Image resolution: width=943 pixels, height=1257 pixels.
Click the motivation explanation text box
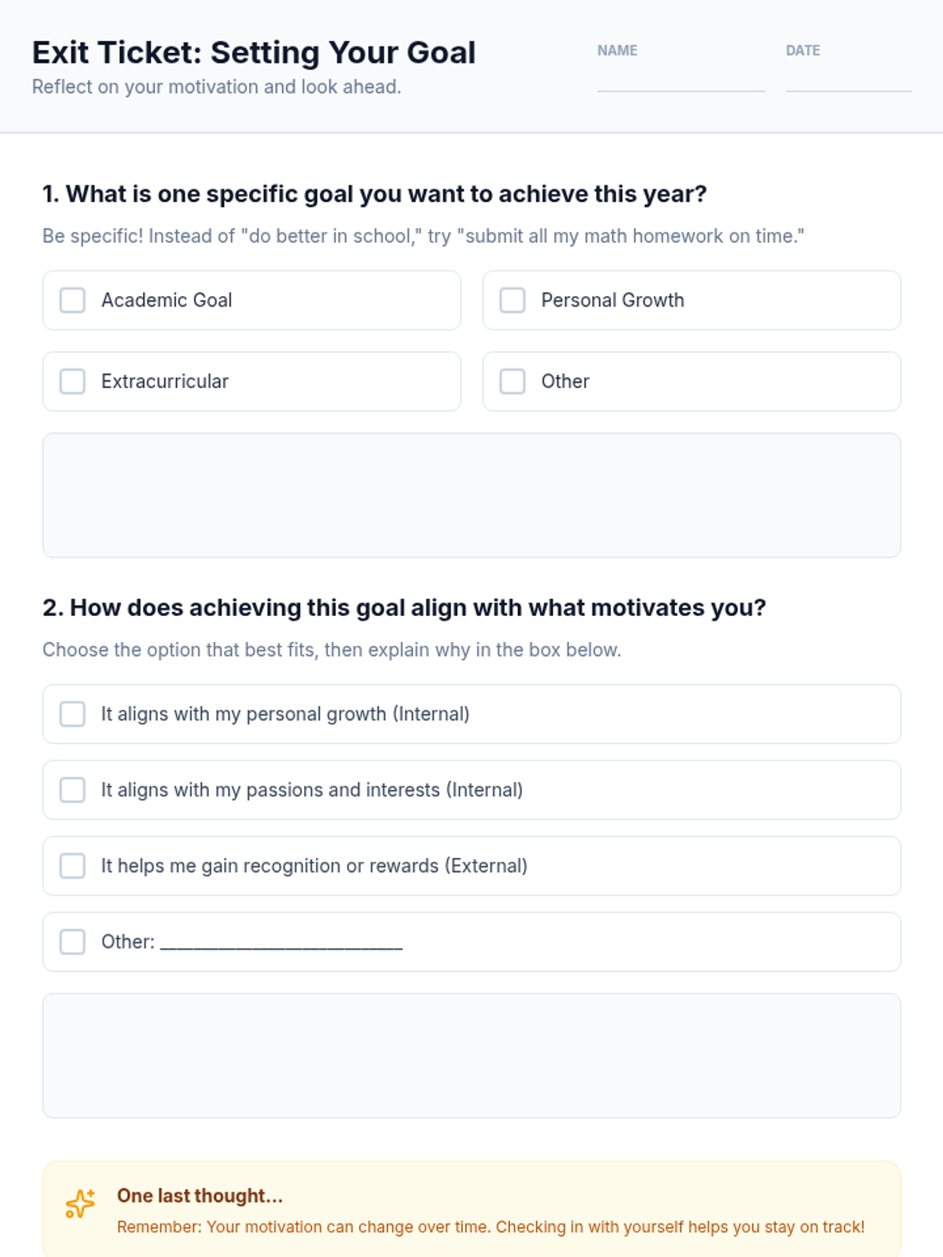(x=472, y=1055)
